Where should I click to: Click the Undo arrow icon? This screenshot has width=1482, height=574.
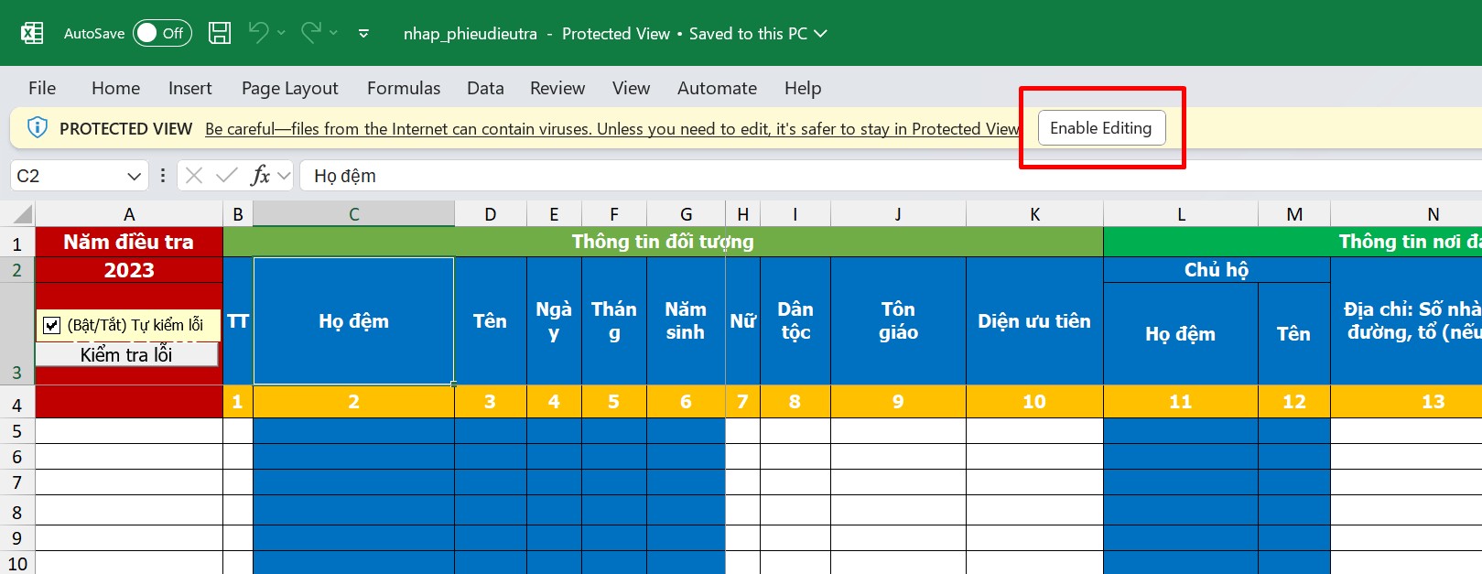258,33
